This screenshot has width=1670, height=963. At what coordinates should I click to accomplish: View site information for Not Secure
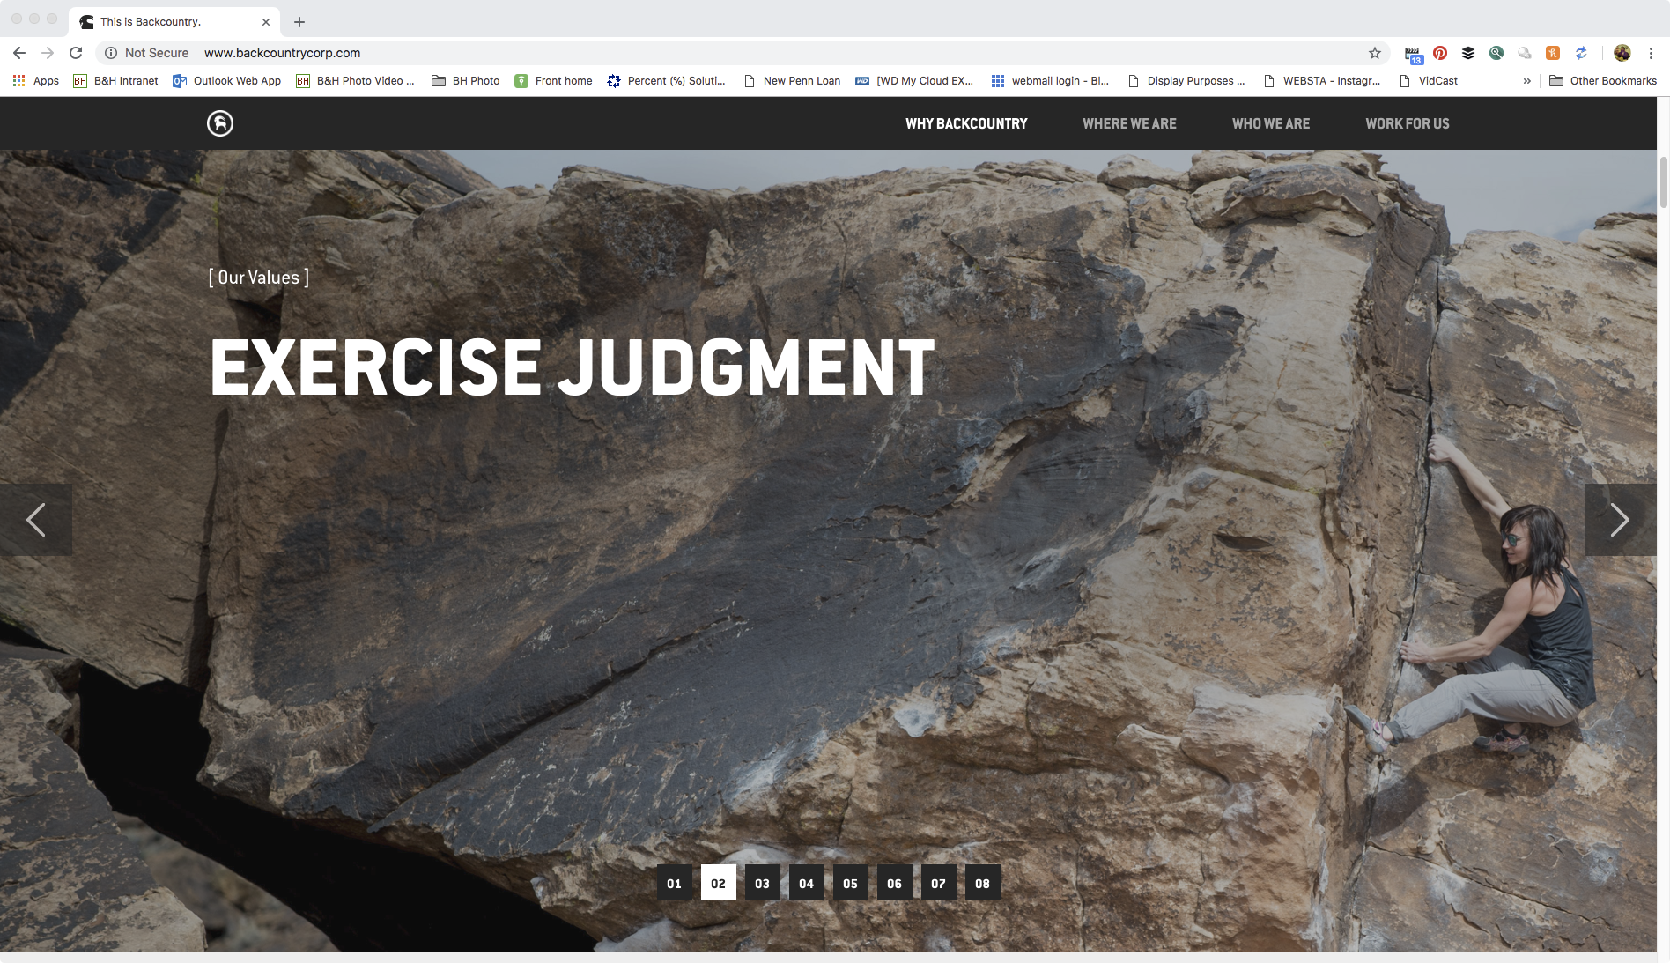(146, 53)
